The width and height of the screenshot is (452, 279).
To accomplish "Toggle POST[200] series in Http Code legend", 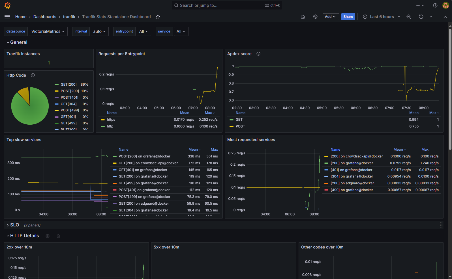I will click(70, 91).
